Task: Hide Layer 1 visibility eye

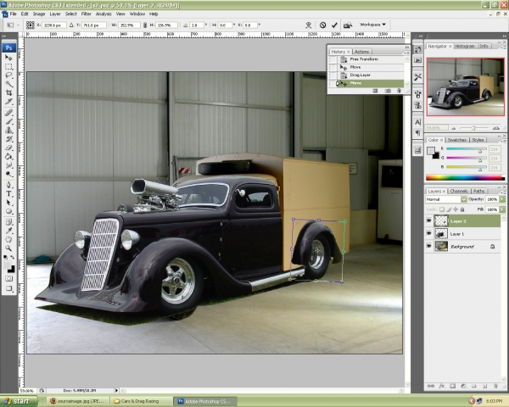Action: point(428,233)
